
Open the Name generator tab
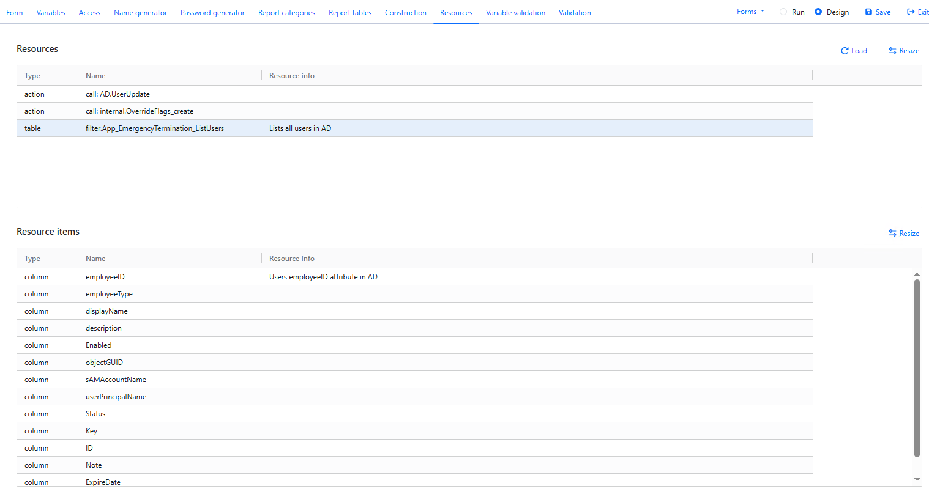tap(140, 13)
